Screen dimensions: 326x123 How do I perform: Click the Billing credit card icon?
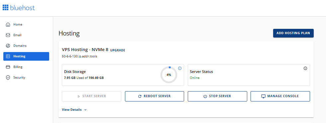pyautogui.click(x=8, y=67)
